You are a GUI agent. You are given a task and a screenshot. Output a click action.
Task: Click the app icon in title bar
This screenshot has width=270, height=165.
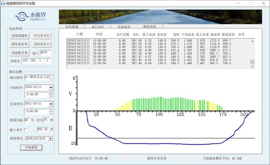point(3,3)
